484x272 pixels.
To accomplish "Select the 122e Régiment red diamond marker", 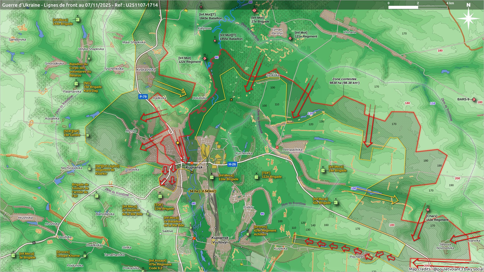I will (205, 58).
